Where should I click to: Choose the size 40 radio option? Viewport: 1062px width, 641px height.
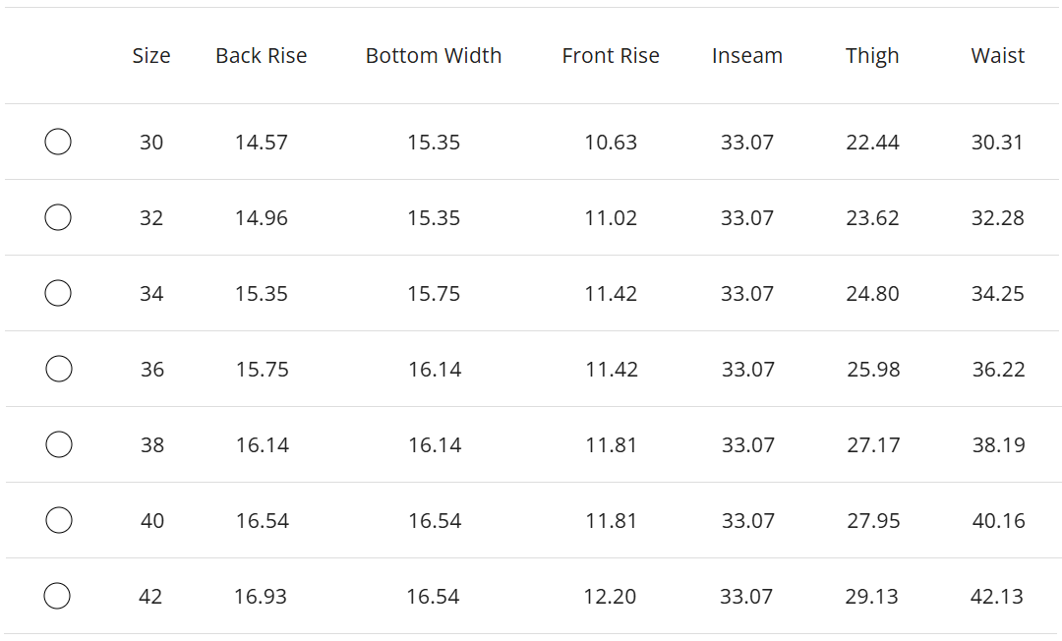click(58, 520)
